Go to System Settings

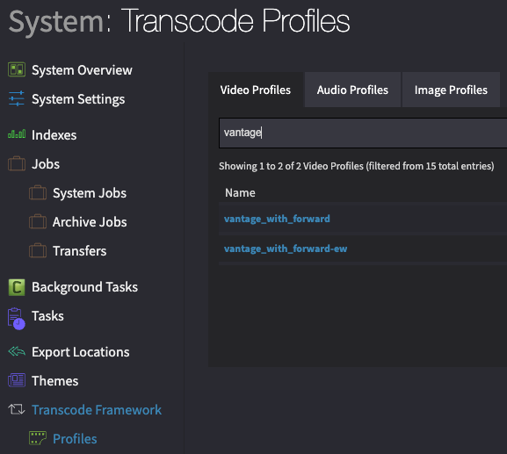78,99
